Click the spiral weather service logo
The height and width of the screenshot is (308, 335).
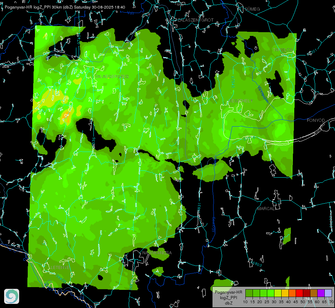tap(12, 296)
